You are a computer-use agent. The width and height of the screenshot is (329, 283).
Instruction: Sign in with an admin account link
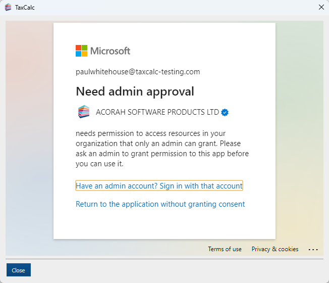[x=159, y=186]
